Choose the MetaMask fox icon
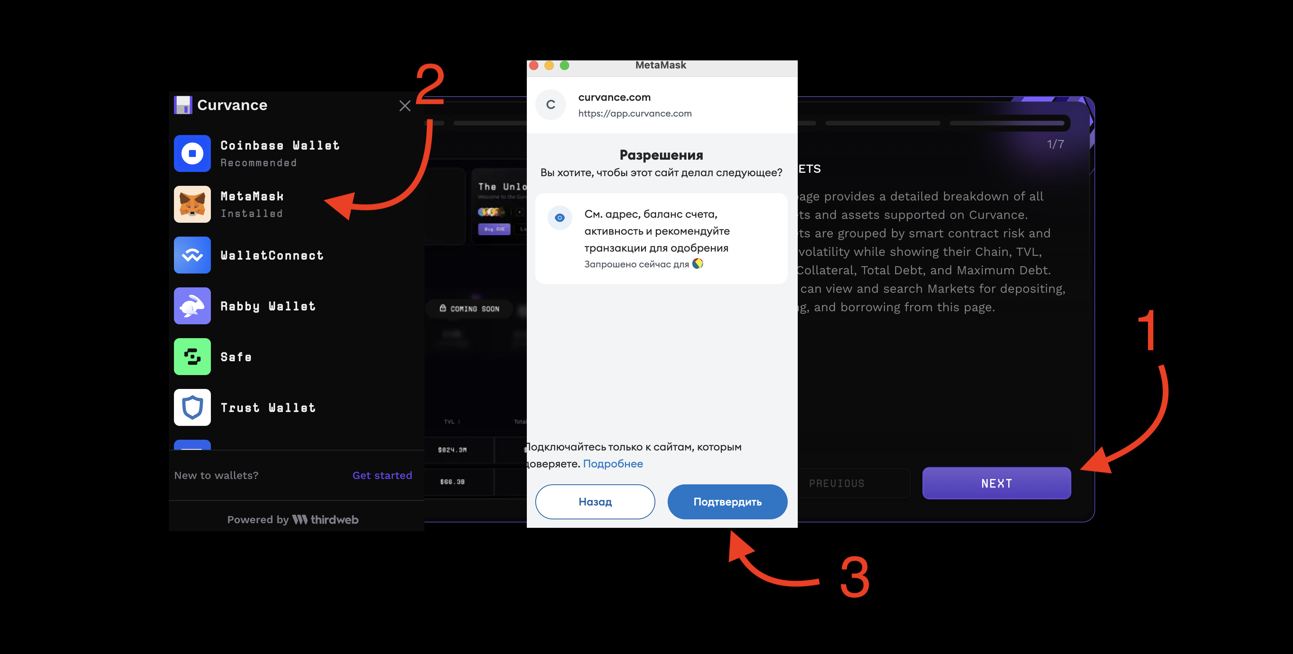This screenshot has height=654, width=1293. click(x=192, y=204)
